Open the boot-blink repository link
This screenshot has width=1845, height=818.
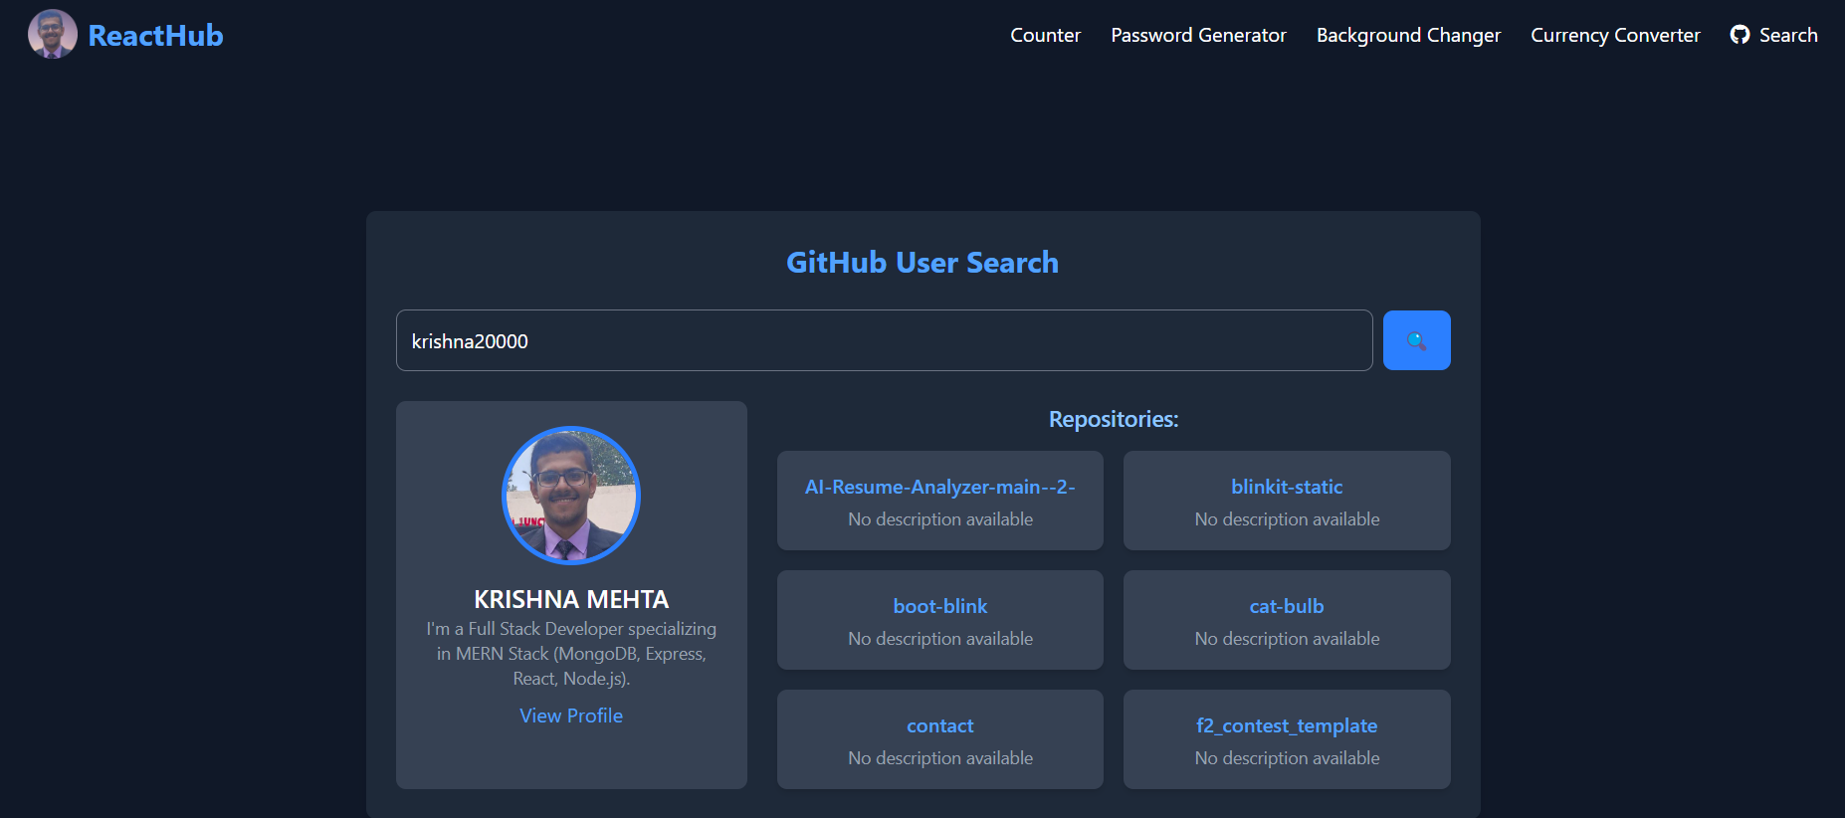coord(939,606)
